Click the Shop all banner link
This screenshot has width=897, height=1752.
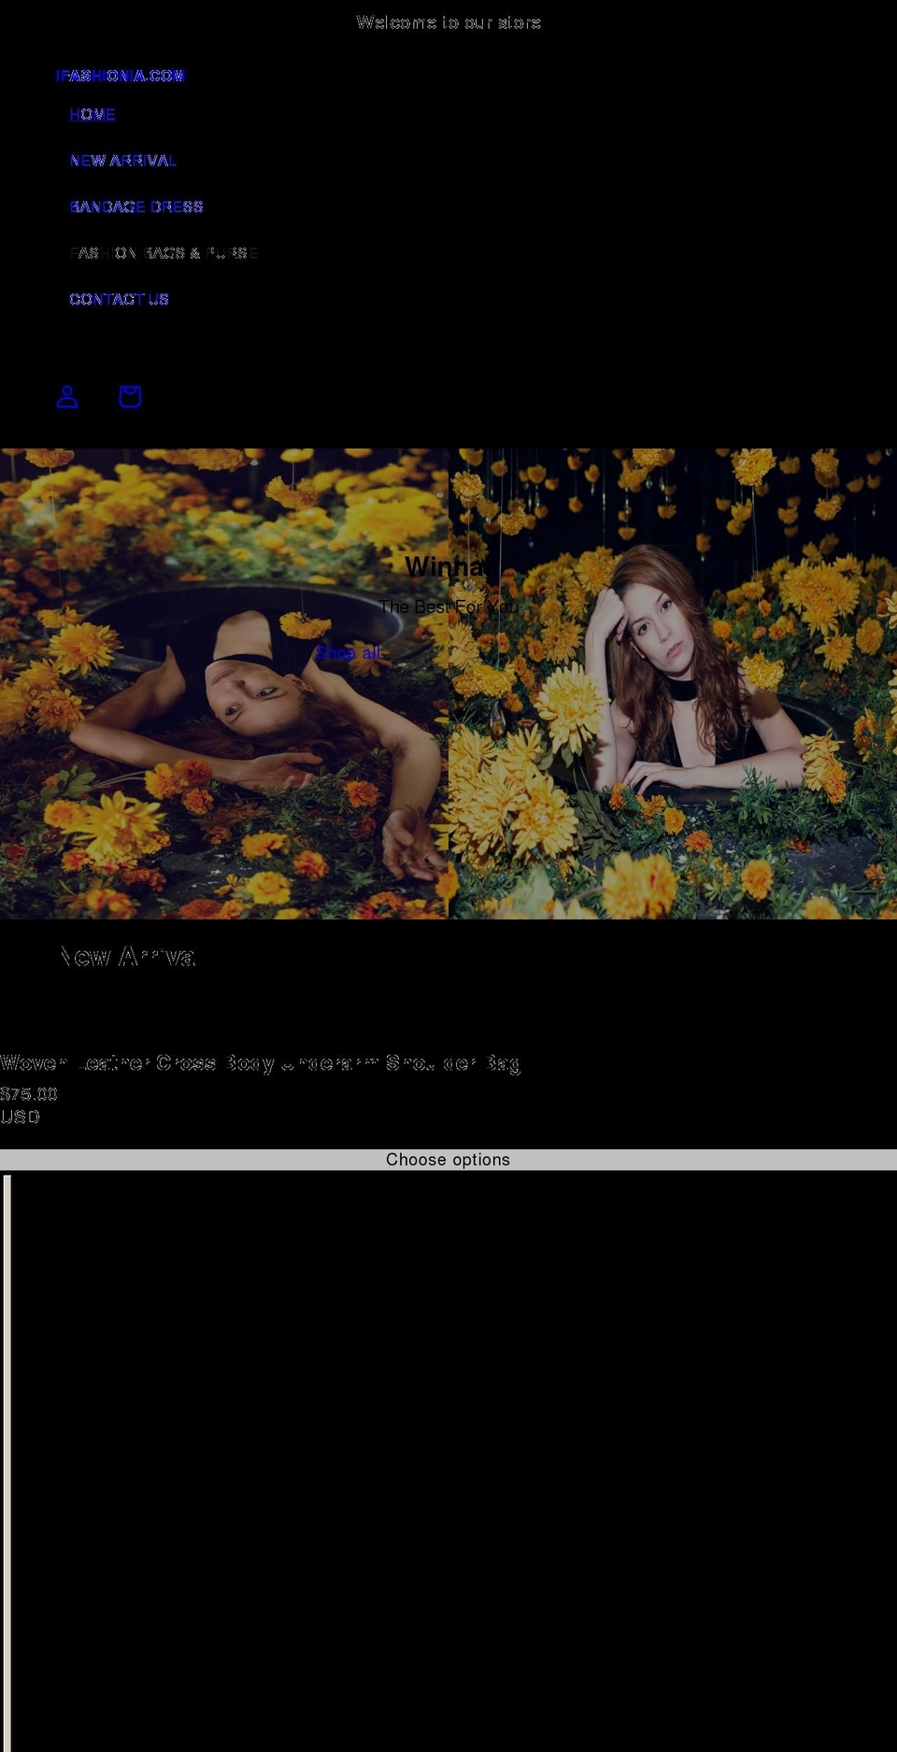(x=349, y=652)
